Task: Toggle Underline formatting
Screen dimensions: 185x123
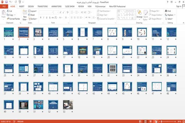Action: click(47, 18)
